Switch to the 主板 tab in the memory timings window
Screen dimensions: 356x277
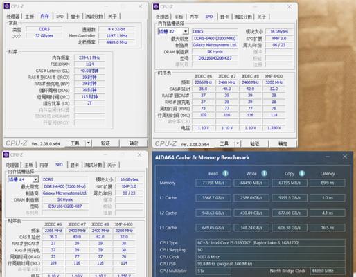tap(29, 16)
